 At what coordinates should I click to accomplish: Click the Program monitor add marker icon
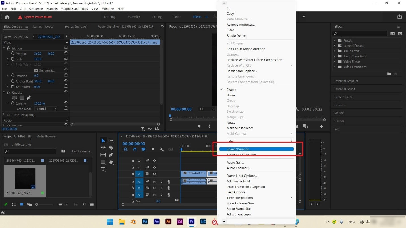pyautogui.click(x=199, y=126)
